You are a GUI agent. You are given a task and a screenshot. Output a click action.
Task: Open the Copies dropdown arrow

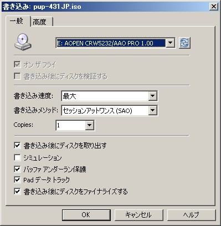coord(90,125)
